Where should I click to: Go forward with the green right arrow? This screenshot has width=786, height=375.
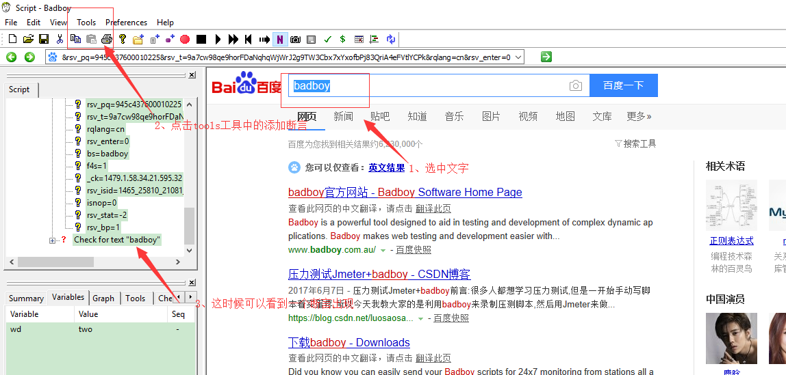(29, 57)
